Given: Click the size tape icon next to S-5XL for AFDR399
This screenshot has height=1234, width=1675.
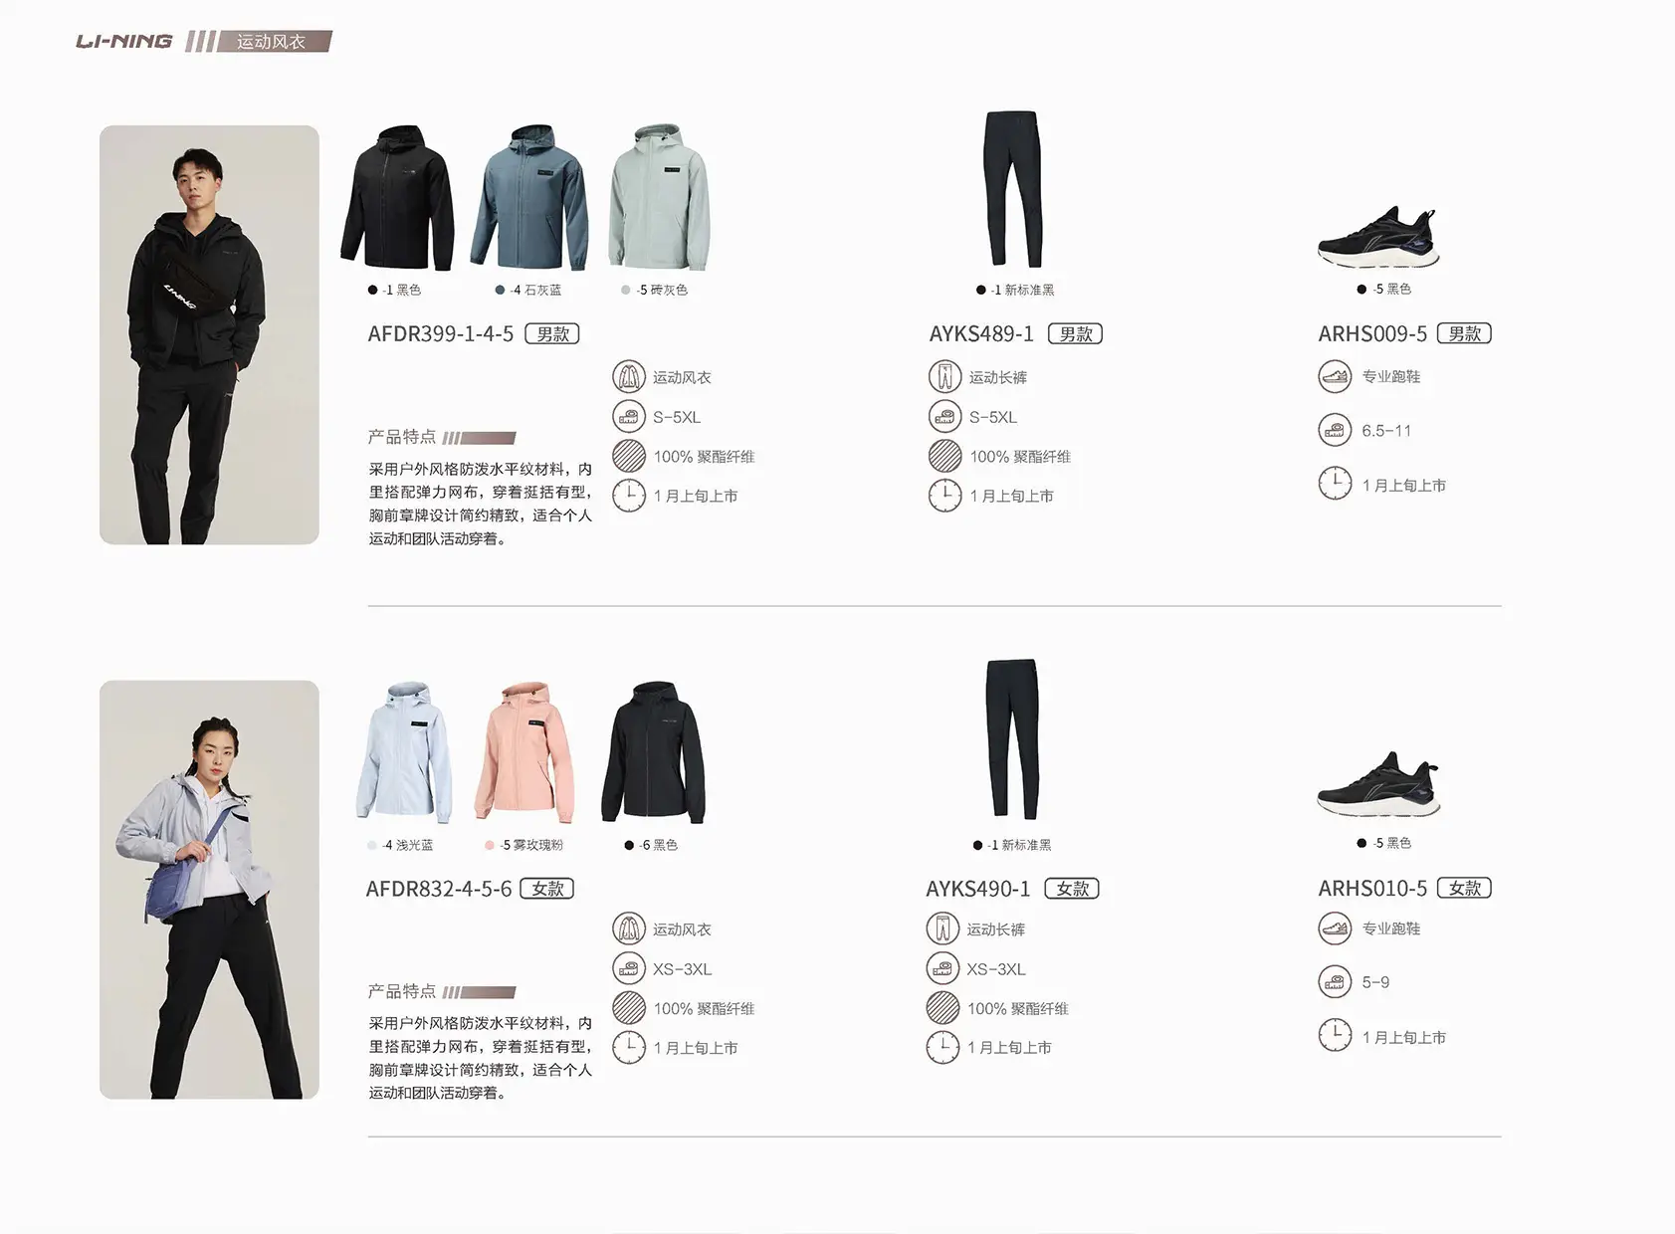Looking at the screenshot, I should tap(629, 417).
